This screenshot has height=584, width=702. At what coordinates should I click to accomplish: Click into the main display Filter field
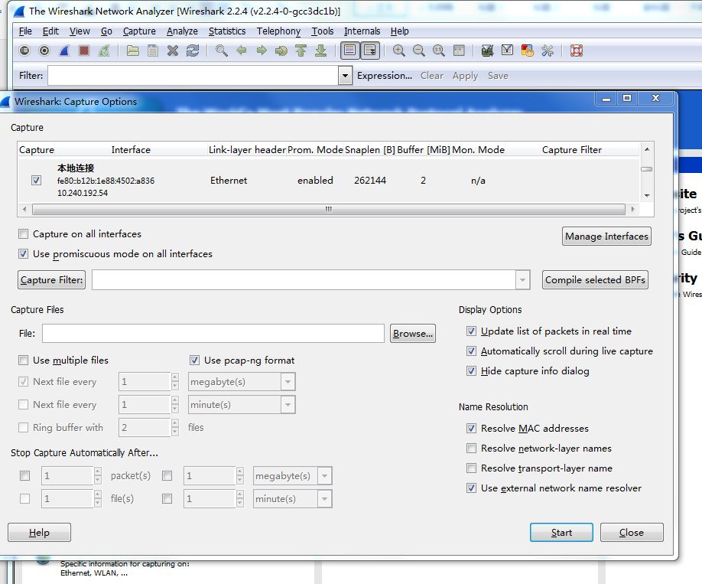193,76
